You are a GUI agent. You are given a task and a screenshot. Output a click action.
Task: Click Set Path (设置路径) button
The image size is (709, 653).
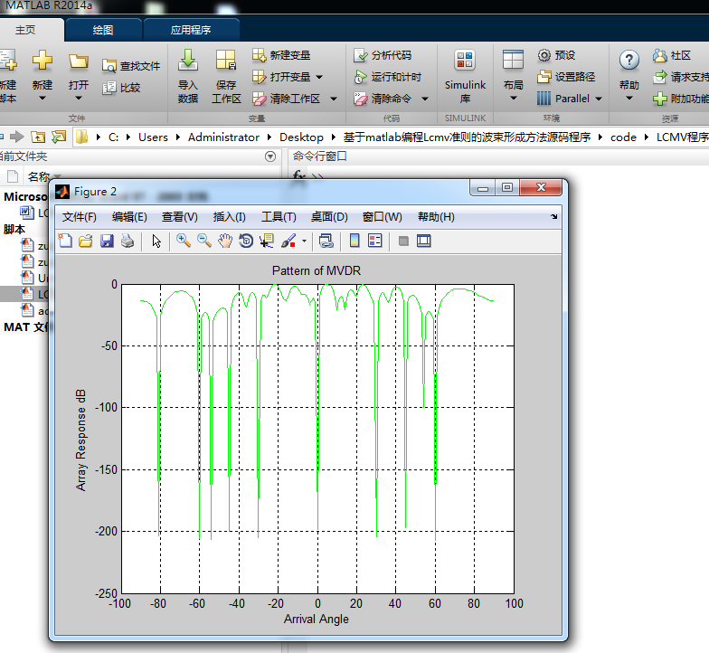[566, 77]
